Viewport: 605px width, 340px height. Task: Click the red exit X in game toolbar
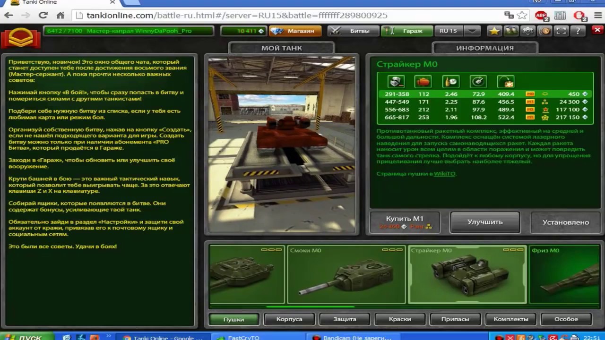(597, 31)
